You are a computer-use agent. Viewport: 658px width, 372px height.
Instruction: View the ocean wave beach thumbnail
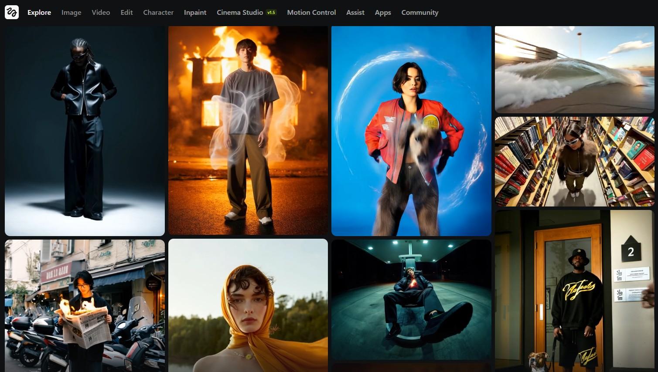(574, 70)
